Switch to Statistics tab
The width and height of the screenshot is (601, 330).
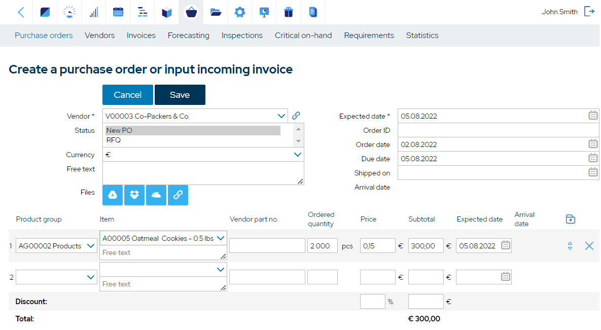coord(422,35)
